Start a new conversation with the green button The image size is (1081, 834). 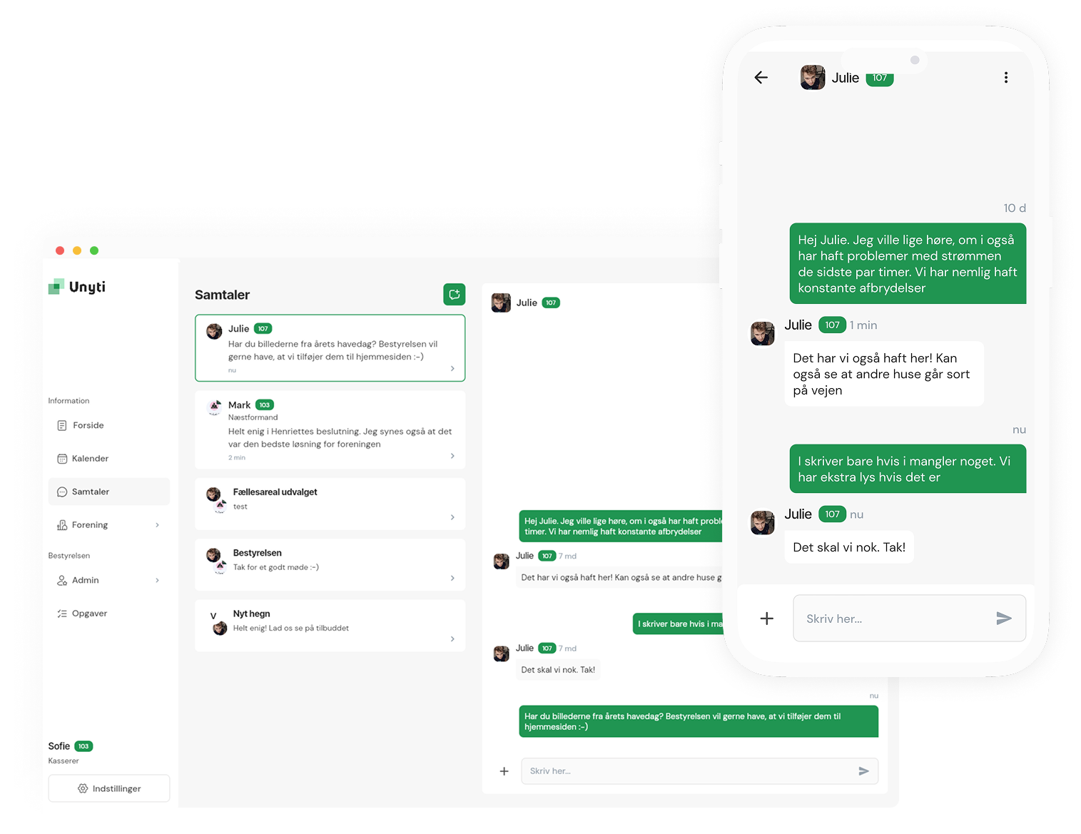coord(454,294)
